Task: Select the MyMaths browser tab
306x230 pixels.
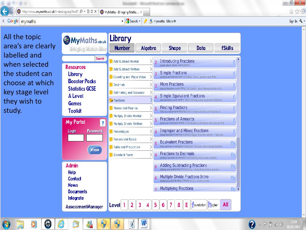Action: tap(121, 12)
